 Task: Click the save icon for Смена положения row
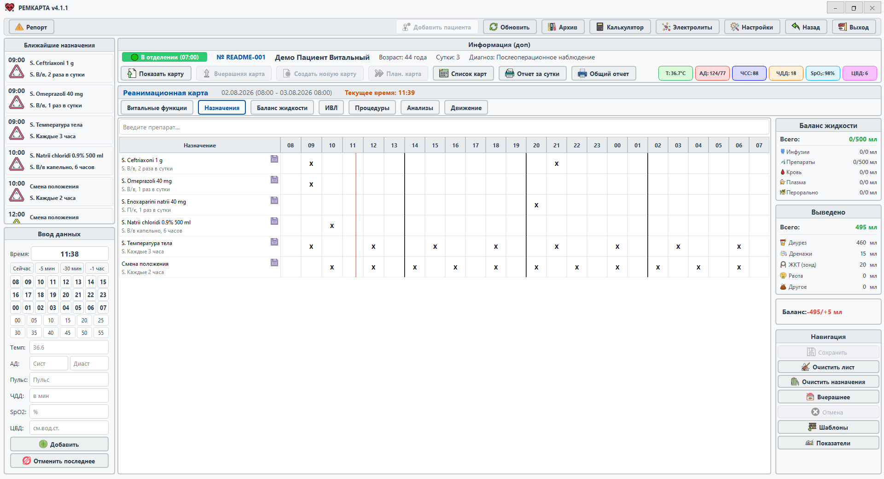[x=274, y=263]
